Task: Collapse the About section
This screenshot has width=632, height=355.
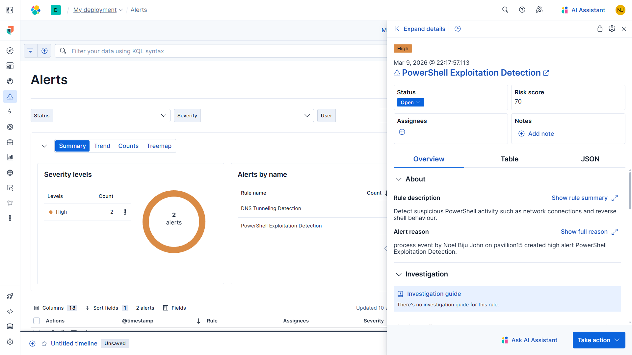Action: tap(399, 179)
